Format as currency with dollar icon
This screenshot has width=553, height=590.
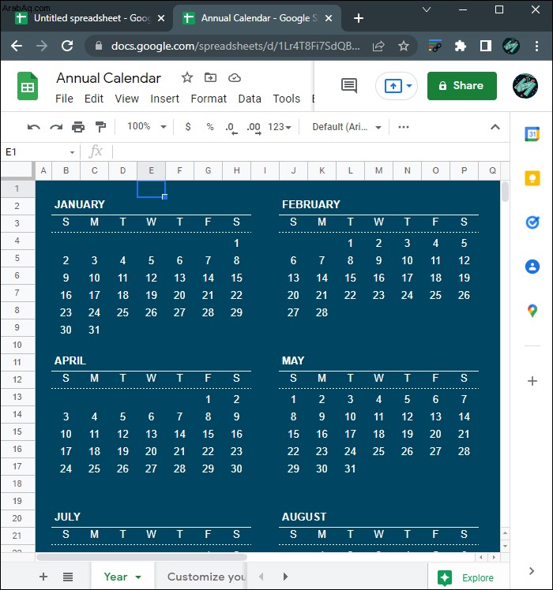click(188, 127)
